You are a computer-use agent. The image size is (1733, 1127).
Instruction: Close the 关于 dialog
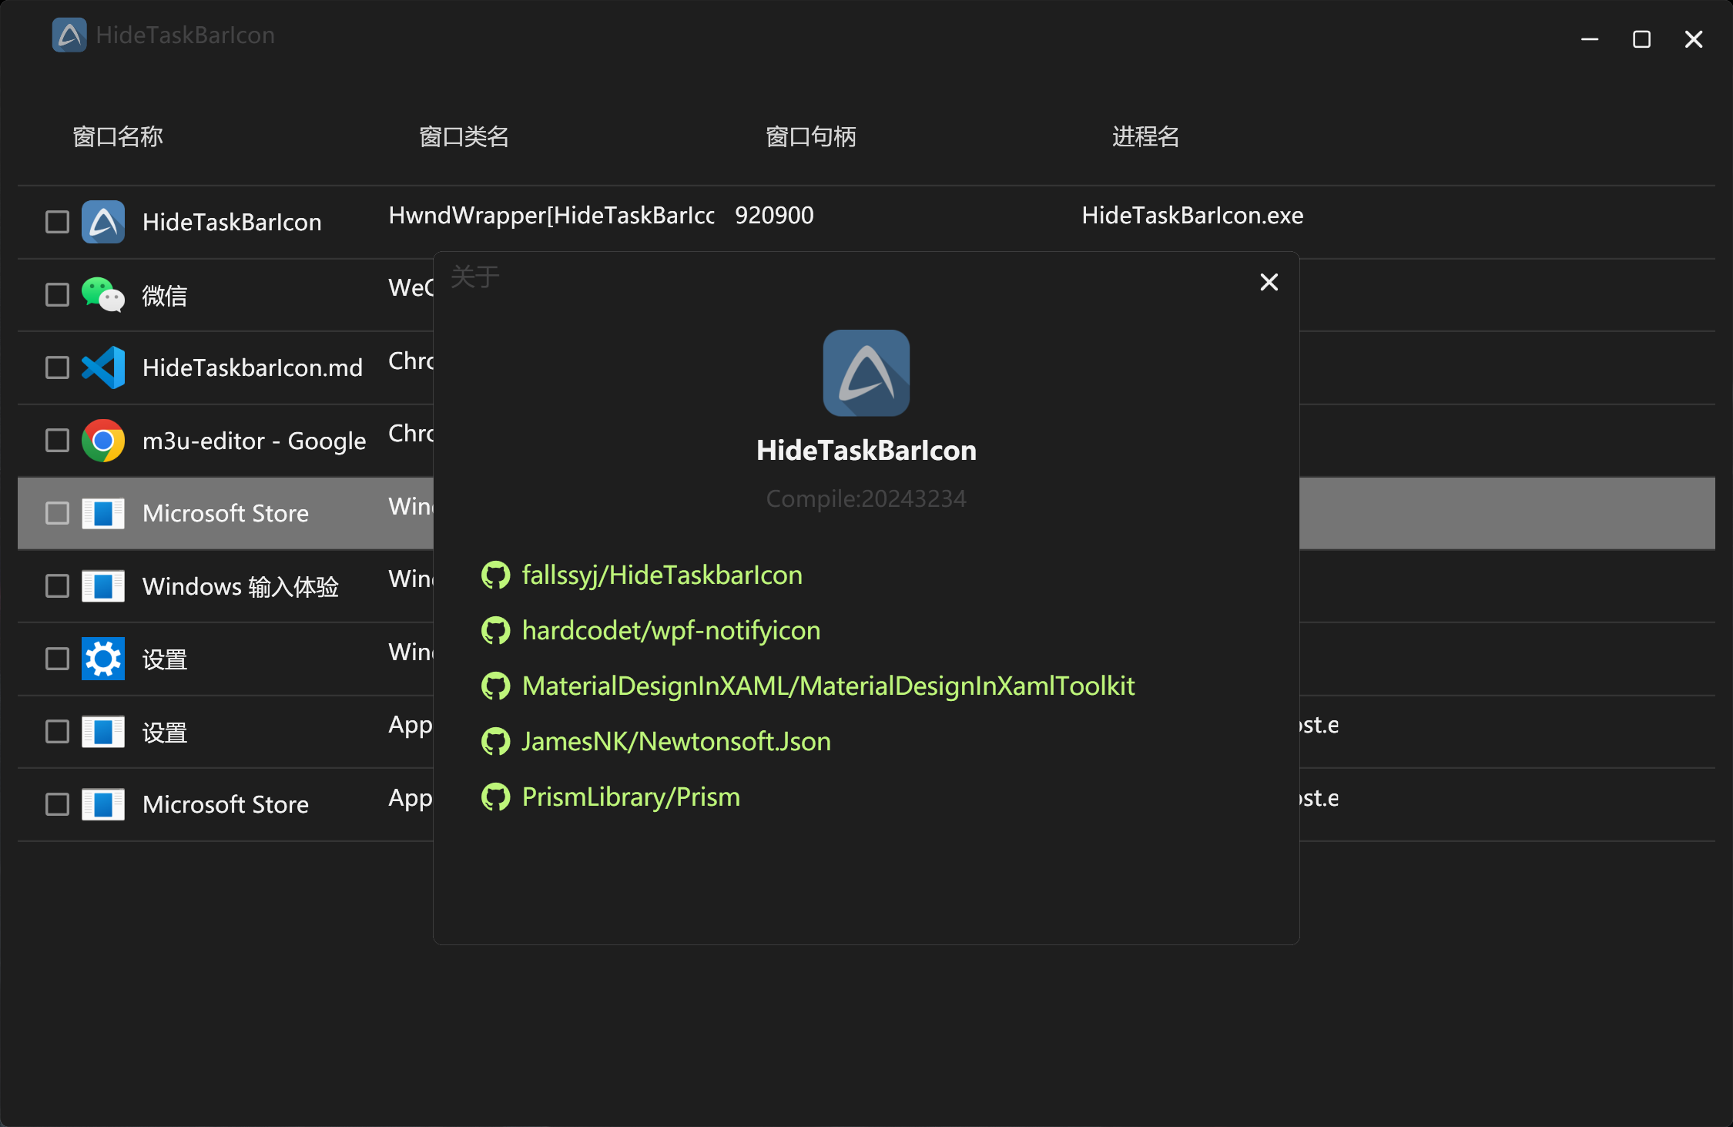(x=1269, y=282)
